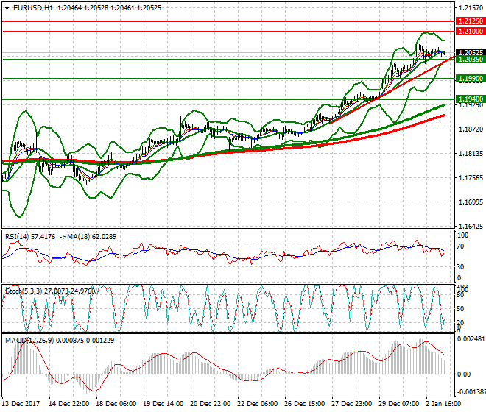Select the 20 Dec 22:00 time axis label

point(210,404)
